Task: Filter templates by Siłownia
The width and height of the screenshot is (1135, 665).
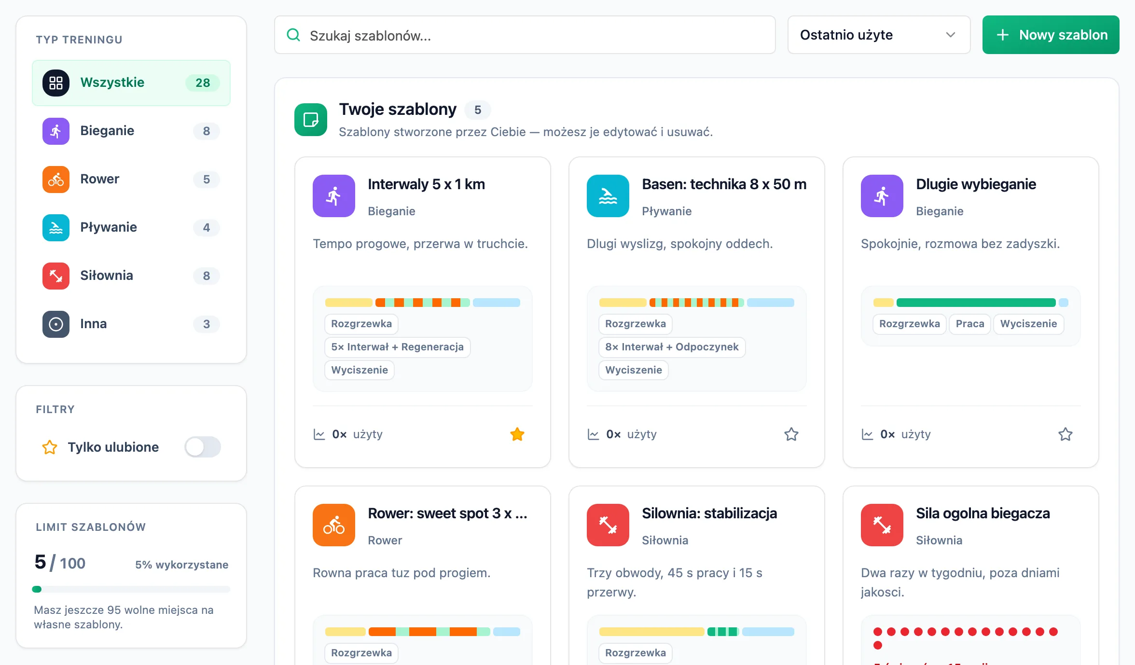Action: point(131,276)
